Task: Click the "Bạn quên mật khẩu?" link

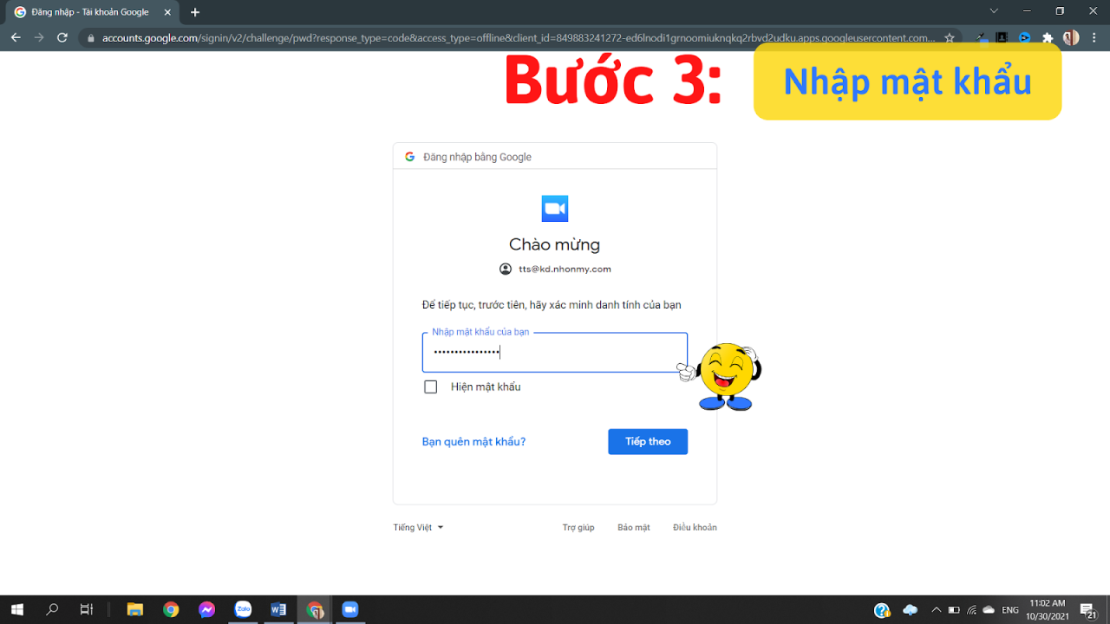Action: [x=473, y=441]
